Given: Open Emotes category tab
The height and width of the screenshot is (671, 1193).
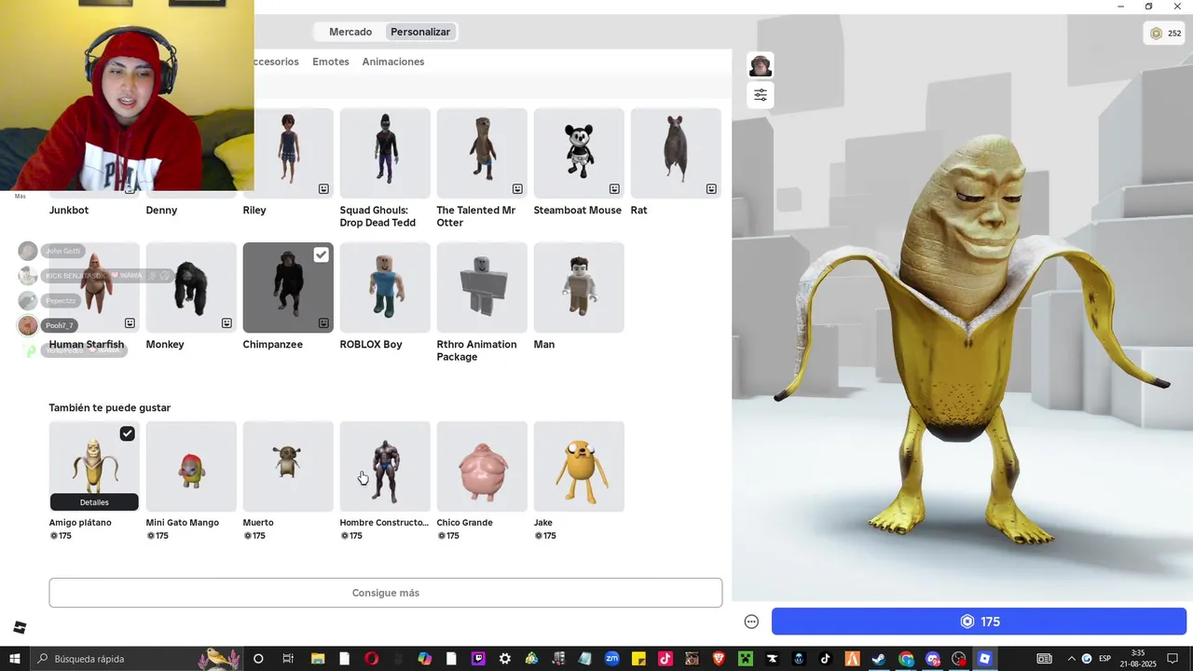Looking at the screenshot, I should 331,62.
